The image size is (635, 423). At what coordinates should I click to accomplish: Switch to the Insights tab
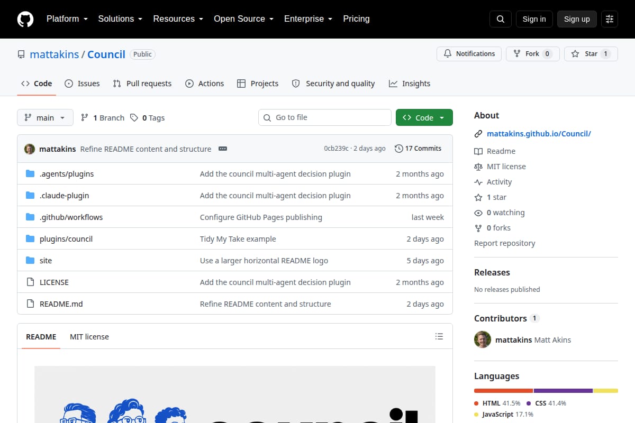[x=410, y=84]
